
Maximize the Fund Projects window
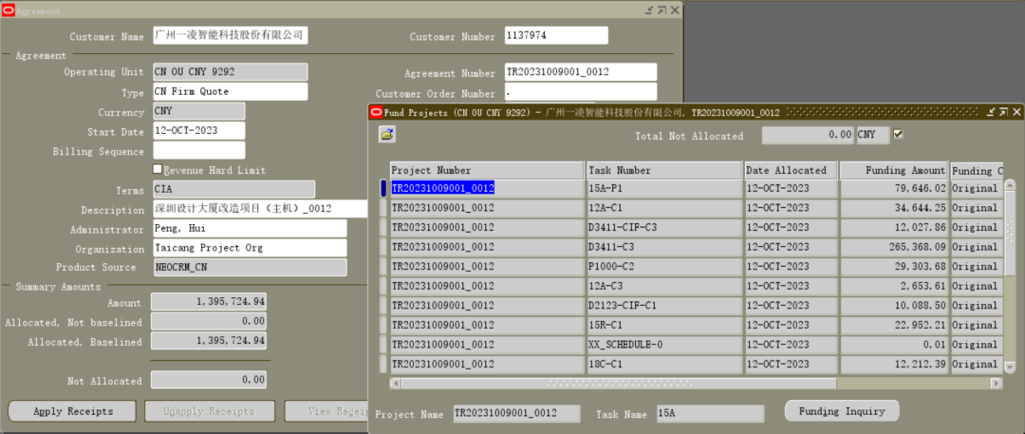[x=1003, y=113]
